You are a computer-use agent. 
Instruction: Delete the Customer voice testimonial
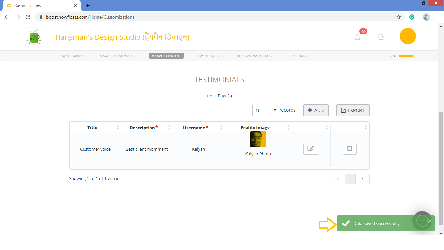tap(349, 149)
